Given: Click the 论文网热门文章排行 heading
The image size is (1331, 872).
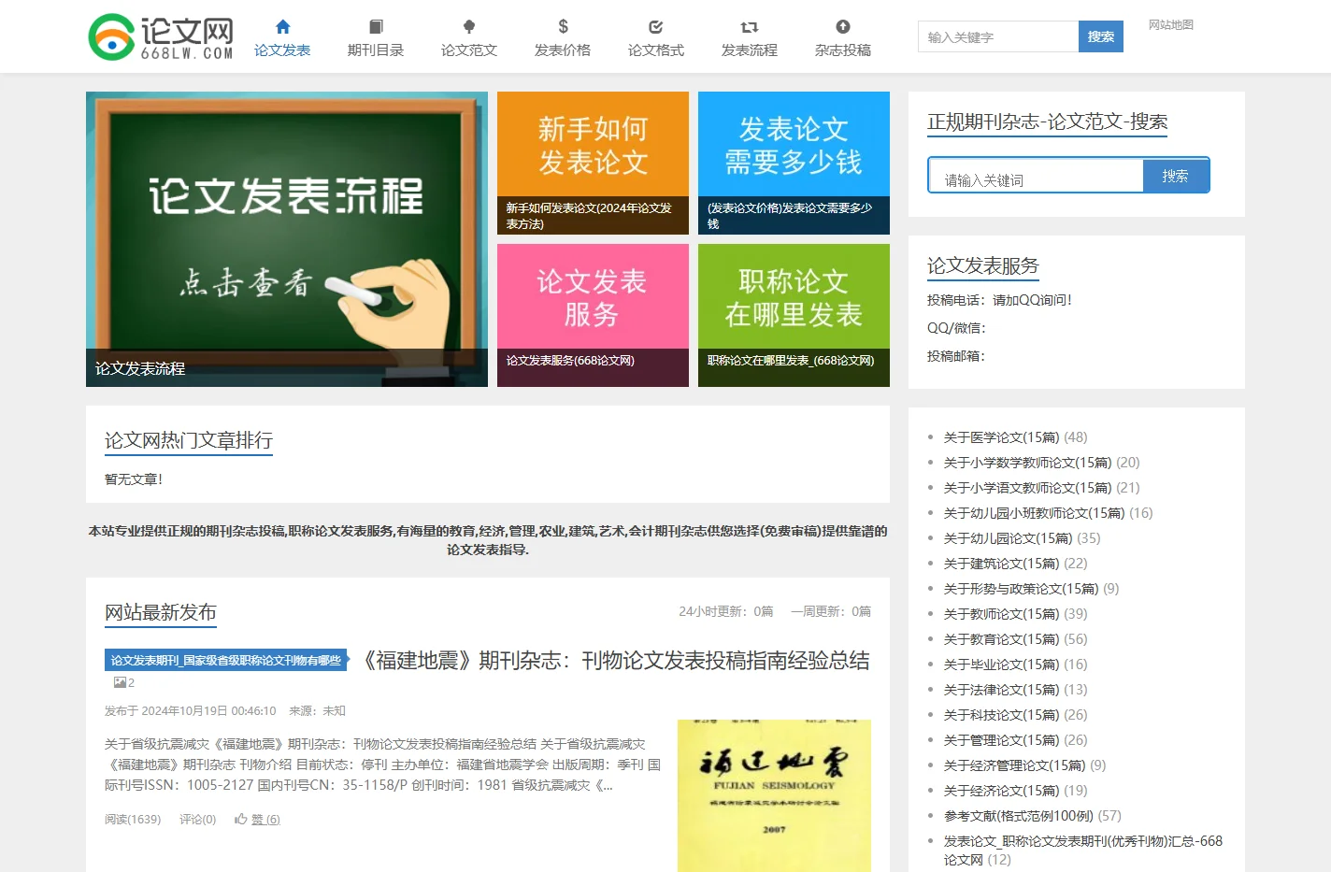Looking at the screenshot, I should click(189, 440).
